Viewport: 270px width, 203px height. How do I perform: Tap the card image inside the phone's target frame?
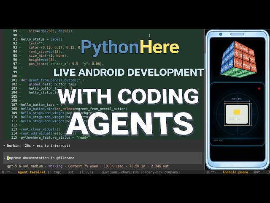click(x=237, y=114)
